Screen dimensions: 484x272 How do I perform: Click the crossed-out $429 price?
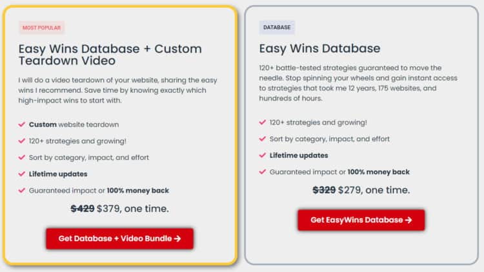(83, 209)
